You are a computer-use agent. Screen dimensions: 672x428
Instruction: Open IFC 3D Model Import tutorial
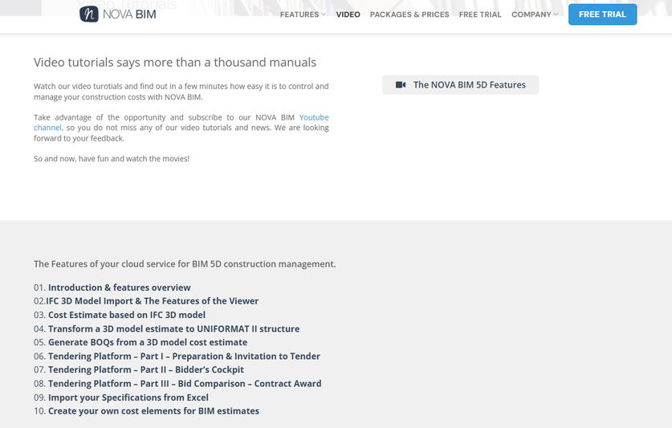(152, 301)
